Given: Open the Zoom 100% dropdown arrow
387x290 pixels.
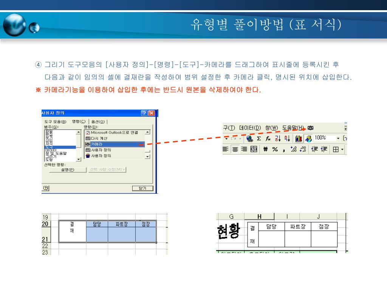Looking at the screenshot, I should coord(338,139).
